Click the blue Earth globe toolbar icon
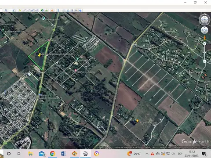Viewport: 211px width, 158px height. click(80, 11)
